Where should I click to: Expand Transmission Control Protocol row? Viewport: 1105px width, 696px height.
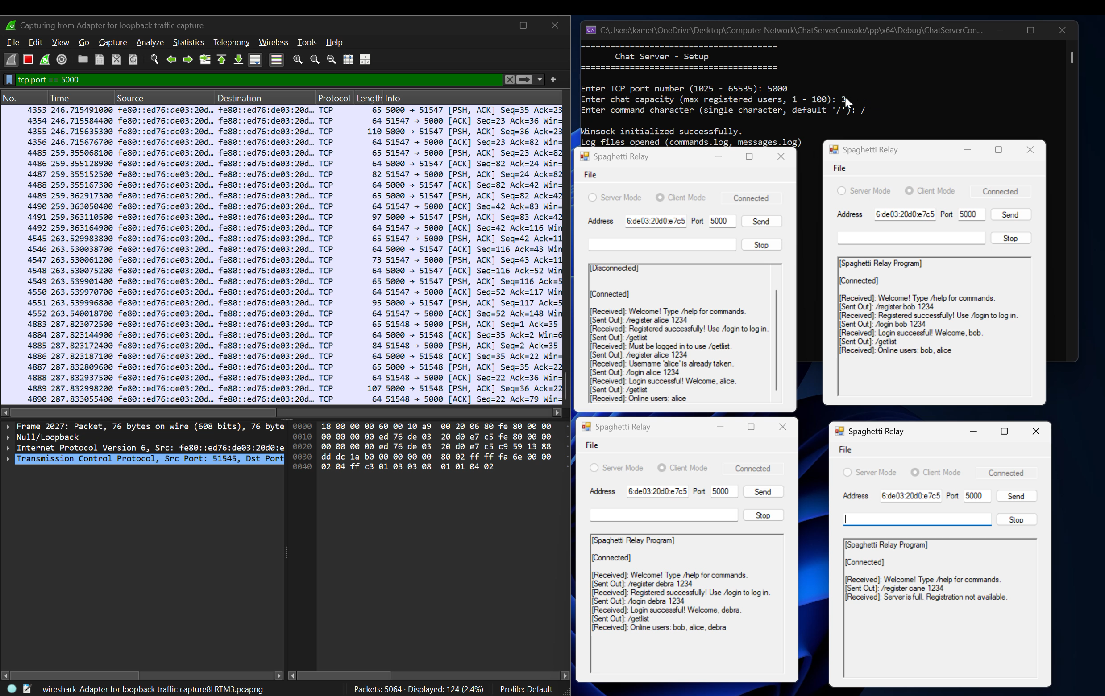[8, 458]
